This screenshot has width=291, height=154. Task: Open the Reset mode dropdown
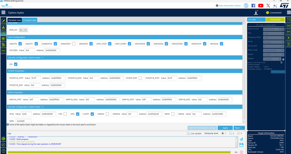pos(274,51)
